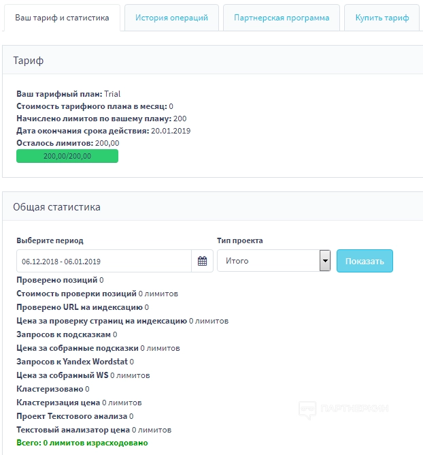Click the Итого project type combo box

click(268, 261)
